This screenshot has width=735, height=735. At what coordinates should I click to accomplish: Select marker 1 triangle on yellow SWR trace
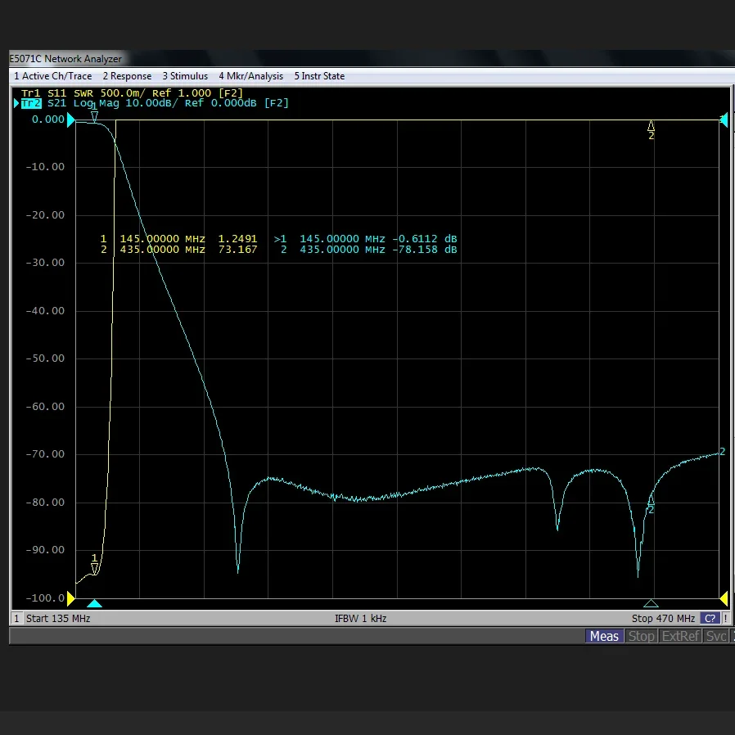pyautogui.click(x=95, y=568)
